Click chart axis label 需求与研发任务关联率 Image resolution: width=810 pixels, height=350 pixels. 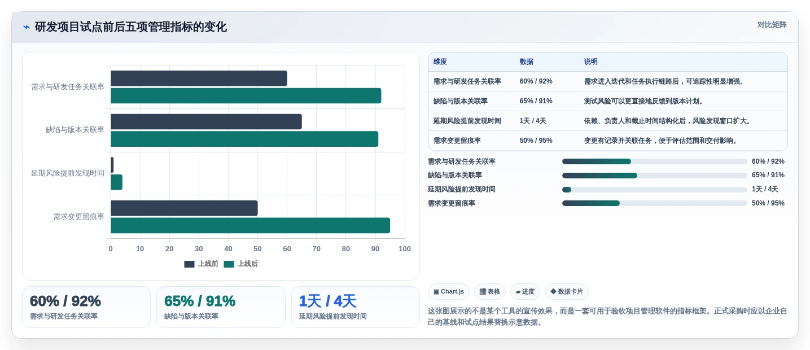[68, 87]
